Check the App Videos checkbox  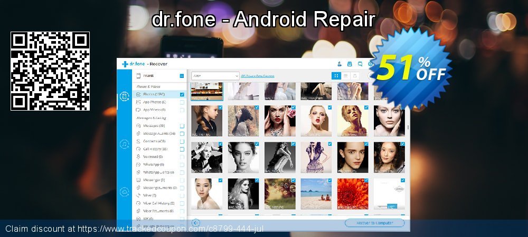click(182, 110)
